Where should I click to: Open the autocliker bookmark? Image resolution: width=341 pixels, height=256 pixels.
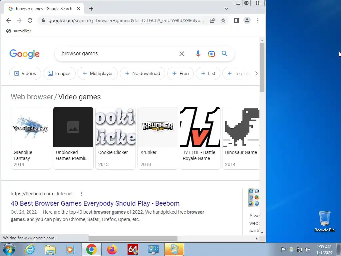pos(19,31)
